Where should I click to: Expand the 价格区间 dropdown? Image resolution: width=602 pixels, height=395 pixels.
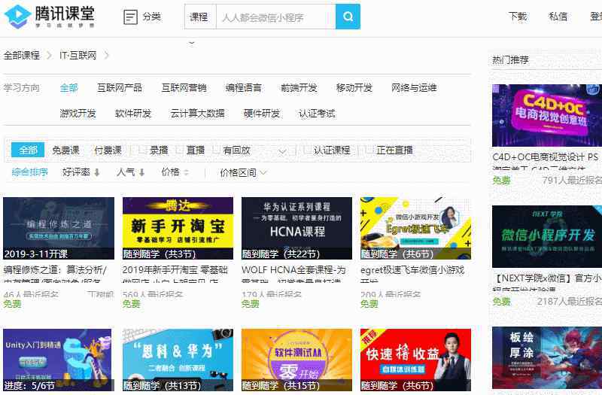coord(243,172)
